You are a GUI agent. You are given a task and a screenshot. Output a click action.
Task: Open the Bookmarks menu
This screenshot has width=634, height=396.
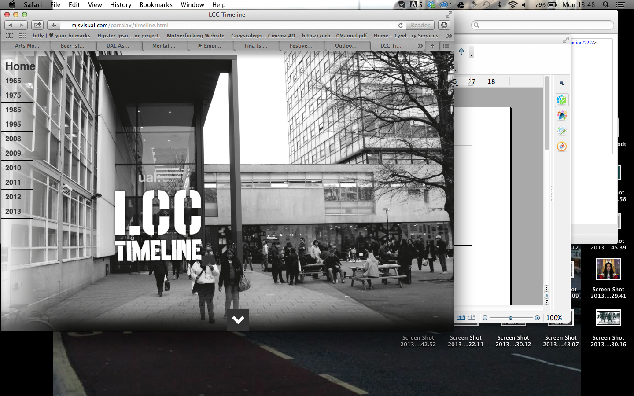156,5
